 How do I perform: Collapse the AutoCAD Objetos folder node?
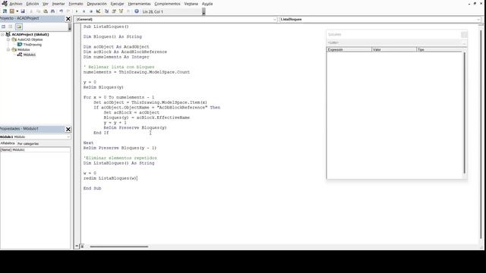[8, 39]
